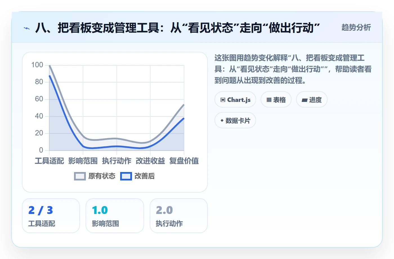Click the blue 改善后 legend swatch
394x259 pixels.
pos(126,176)
